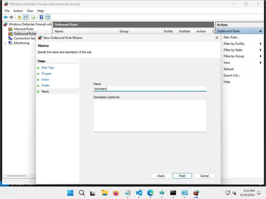Select Connection Security Rules tree node
The width and height of the screenshot is (266, 199).
(25, 38)
